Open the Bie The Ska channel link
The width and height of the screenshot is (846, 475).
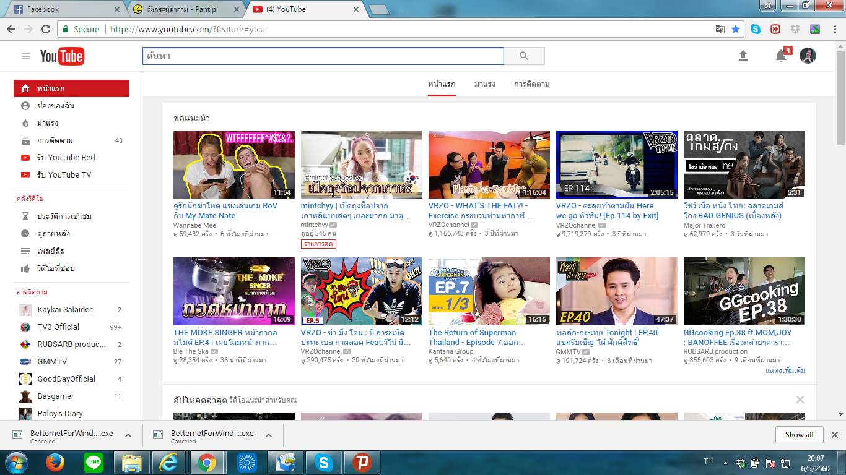point(191,351)
